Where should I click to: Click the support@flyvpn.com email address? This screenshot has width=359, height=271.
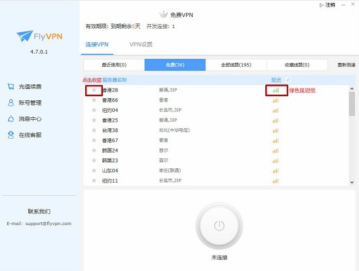click(x=48, y=223)
